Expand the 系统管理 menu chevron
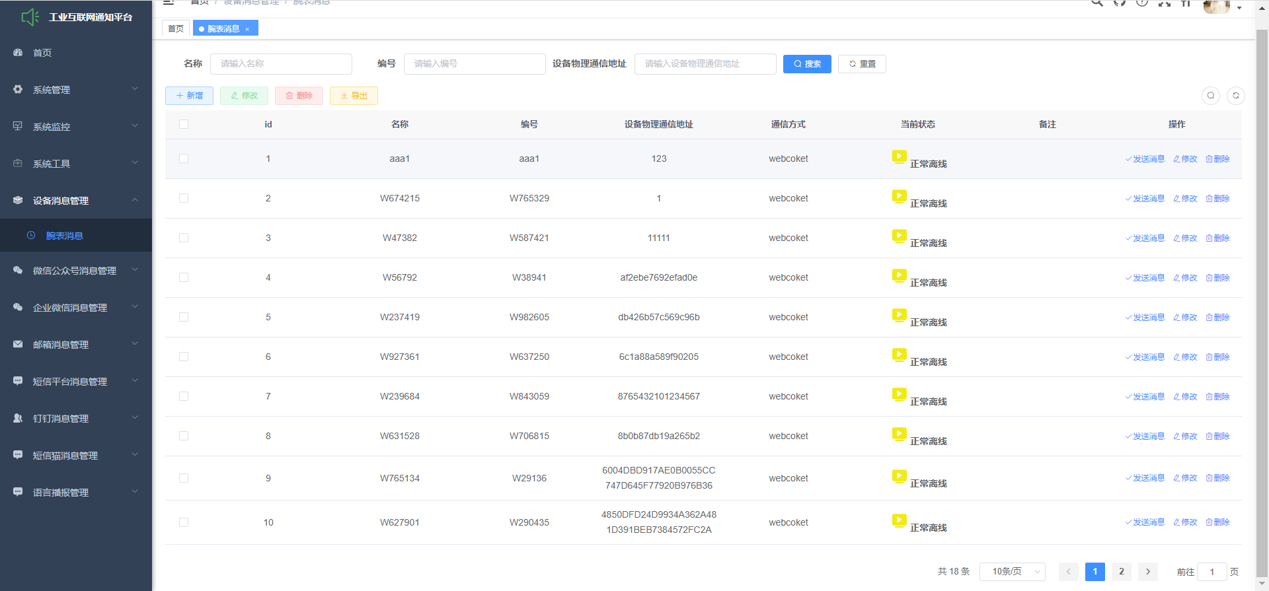The image size is (1269, 591). click(x=135, y=88)
